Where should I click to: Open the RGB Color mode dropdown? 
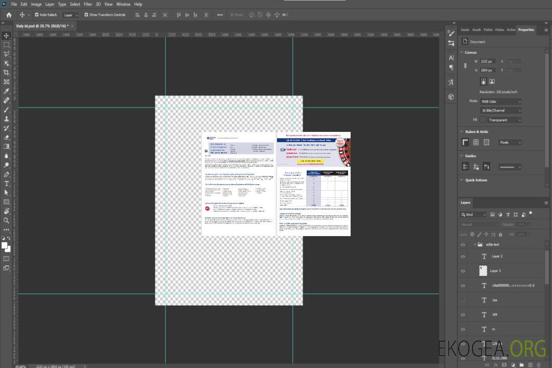(x=500, y=101)
